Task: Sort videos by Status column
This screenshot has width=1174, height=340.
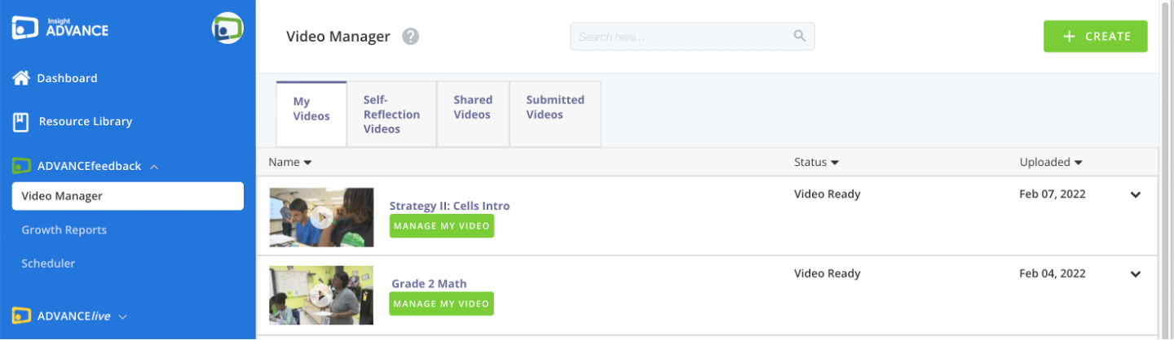Action: 816,162
